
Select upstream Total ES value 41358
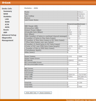[x=80, y=83]
